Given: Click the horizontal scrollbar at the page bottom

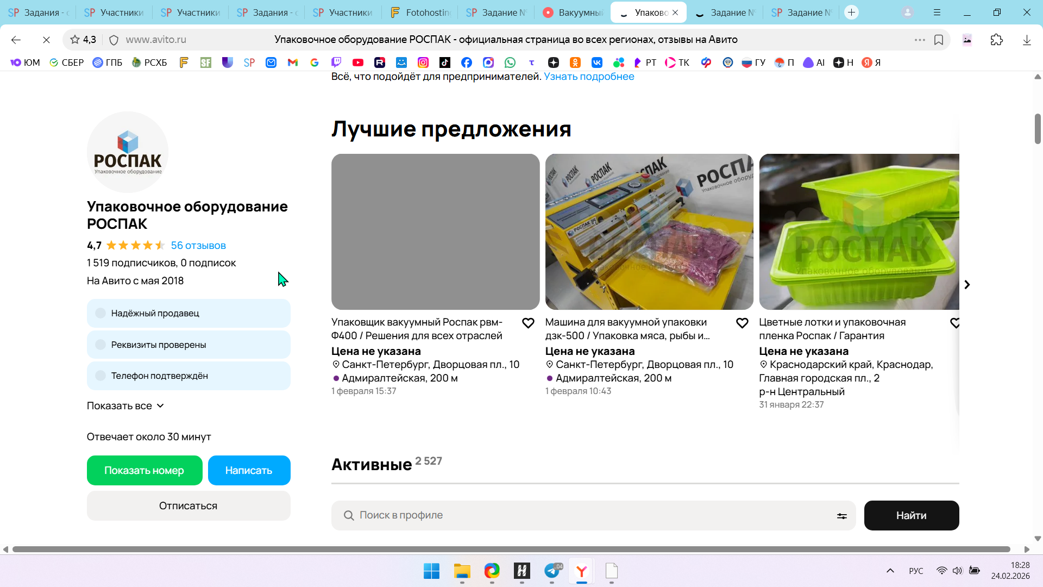Looking at the screenshot, I should 511,549.
